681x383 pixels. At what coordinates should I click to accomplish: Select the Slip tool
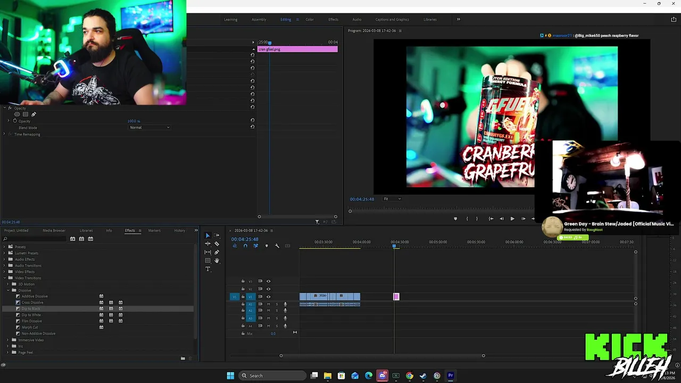(x=207, y=252)
